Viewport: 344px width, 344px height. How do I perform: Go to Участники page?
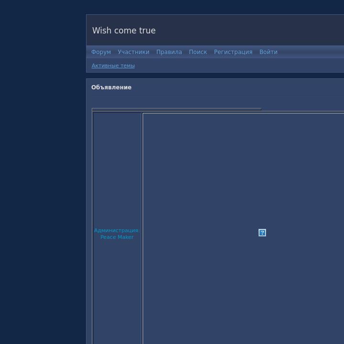133,52
